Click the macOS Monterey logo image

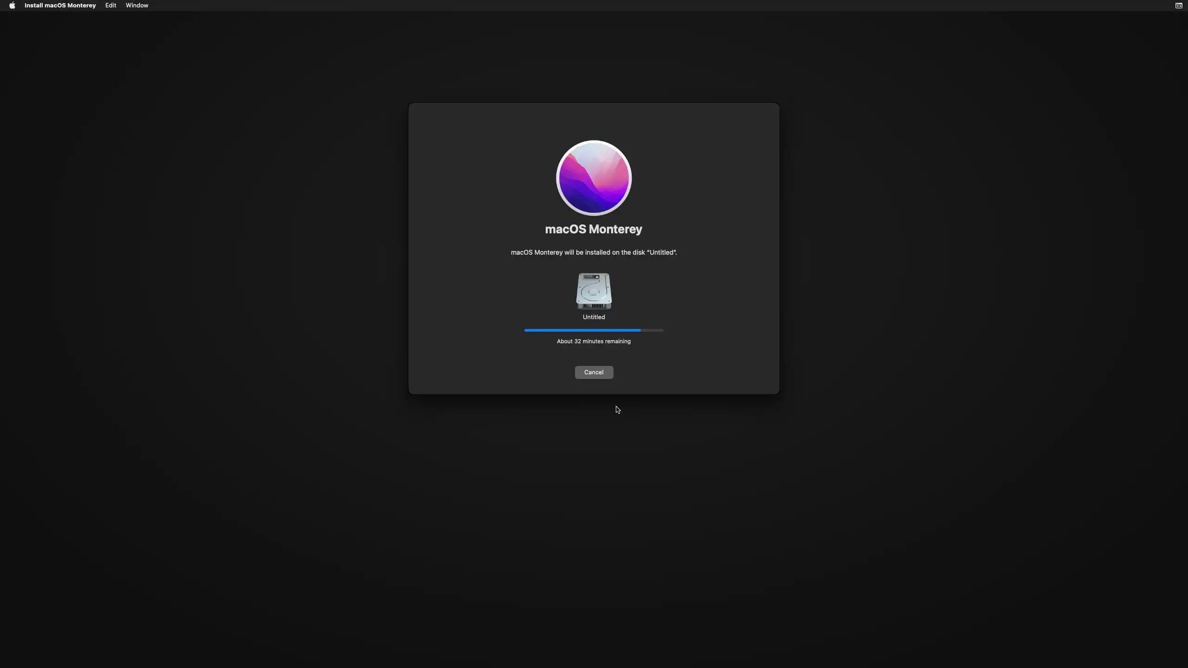594,178
